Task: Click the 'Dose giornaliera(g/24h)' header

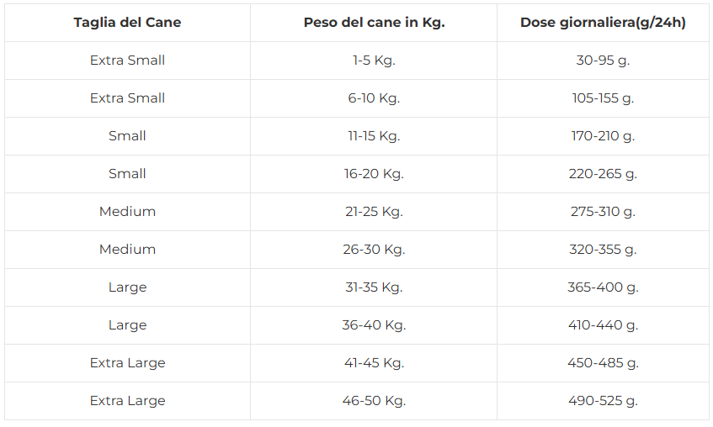Action: click(603, 23)
